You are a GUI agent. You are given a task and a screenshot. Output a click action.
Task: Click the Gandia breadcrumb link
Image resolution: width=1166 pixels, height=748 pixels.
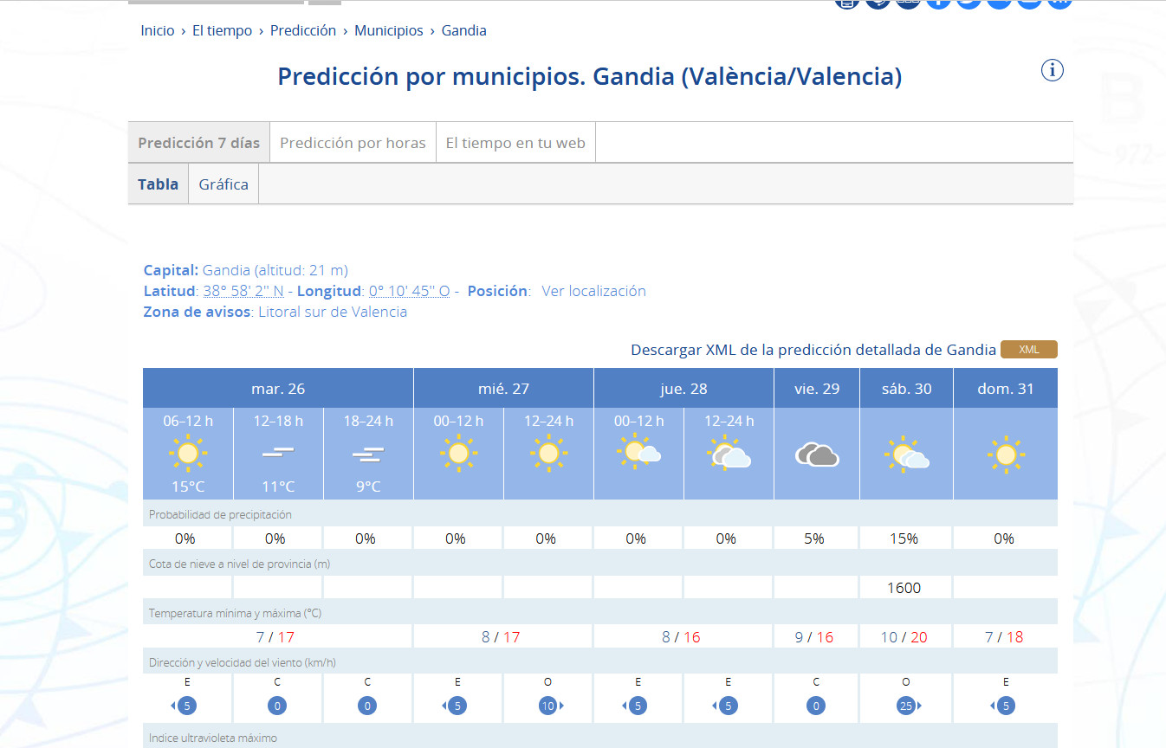[464, 30]
